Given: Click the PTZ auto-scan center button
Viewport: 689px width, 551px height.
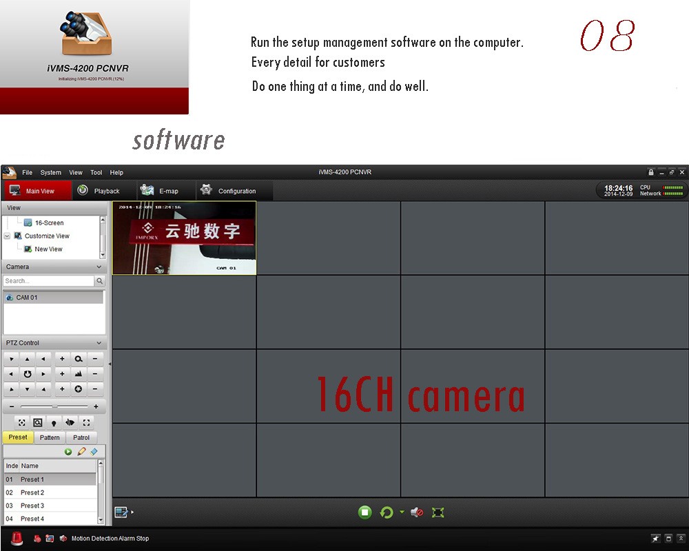Looking at the screenshot, I should click(x=28, y=374).
